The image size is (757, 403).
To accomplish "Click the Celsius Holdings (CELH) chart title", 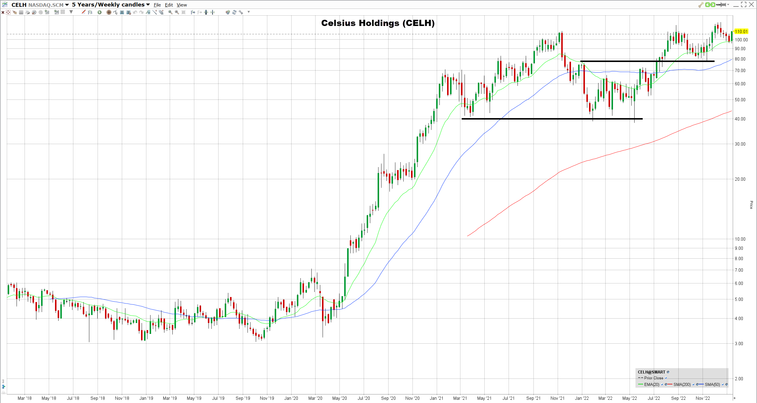I will pos(378,23).
